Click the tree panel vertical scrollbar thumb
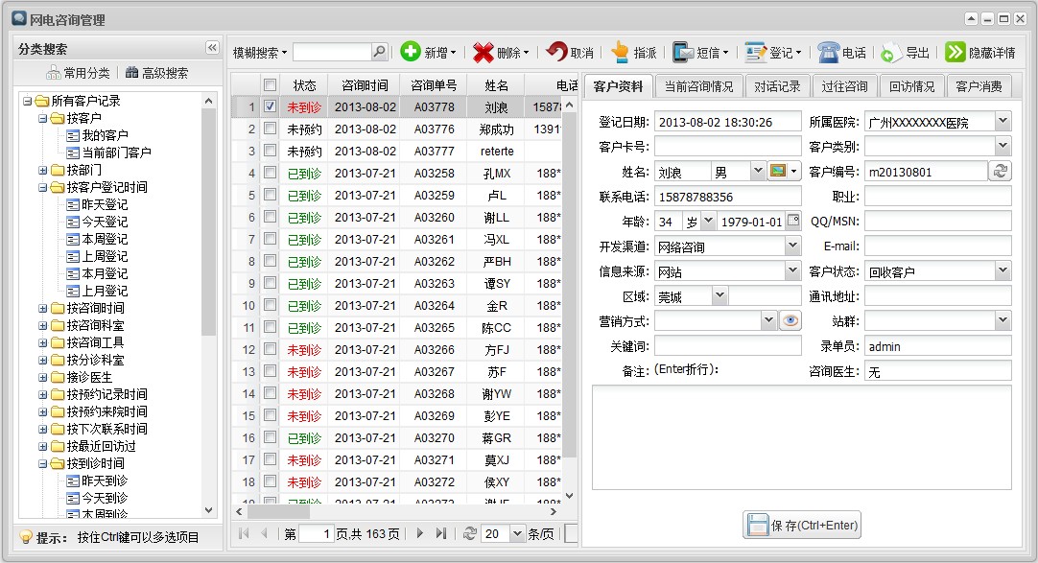This screenshot has height=563, width=1038. click(x=208, y=222)
